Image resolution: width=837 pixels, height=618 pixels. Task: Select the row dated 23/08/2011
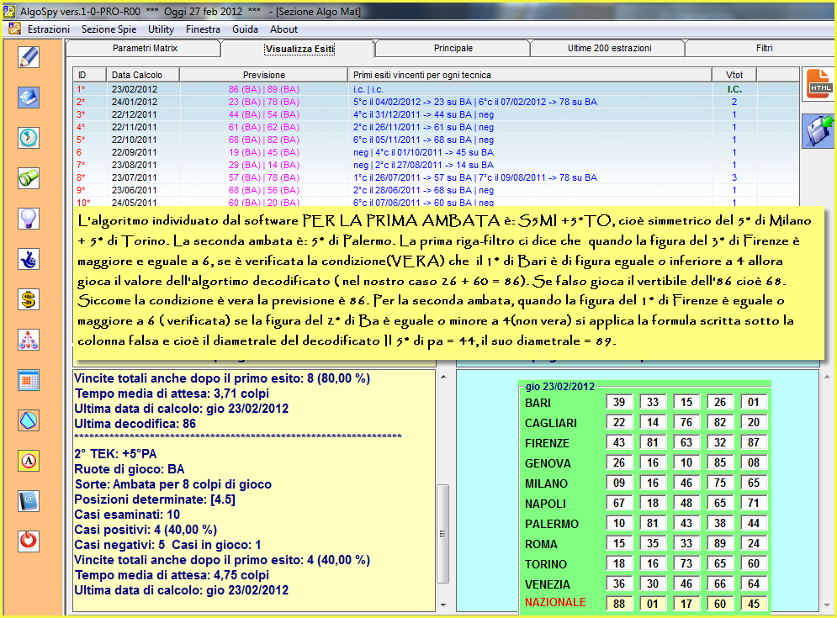coord(436,165)
